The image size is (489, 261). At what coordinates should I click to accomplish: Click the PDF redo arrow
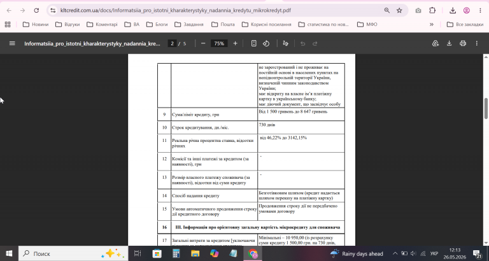click(x=315, y=43)
